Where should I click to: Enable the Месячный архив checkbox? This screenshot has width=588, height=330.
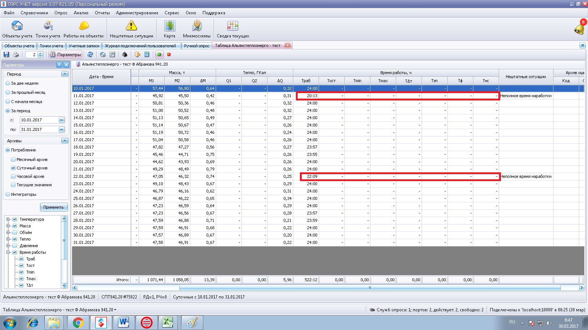click(x=13, y=159)
